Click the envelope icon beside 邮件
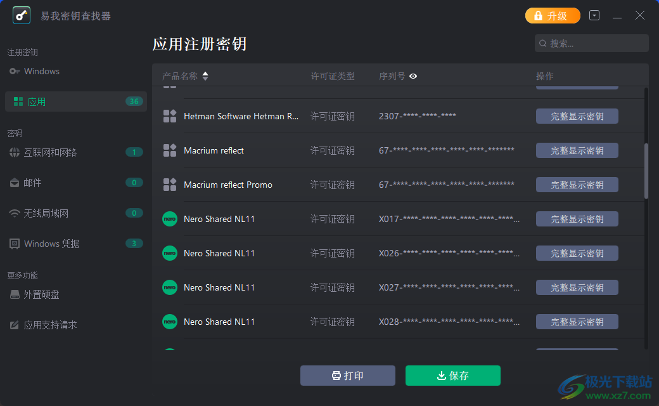 coord(15,183)
